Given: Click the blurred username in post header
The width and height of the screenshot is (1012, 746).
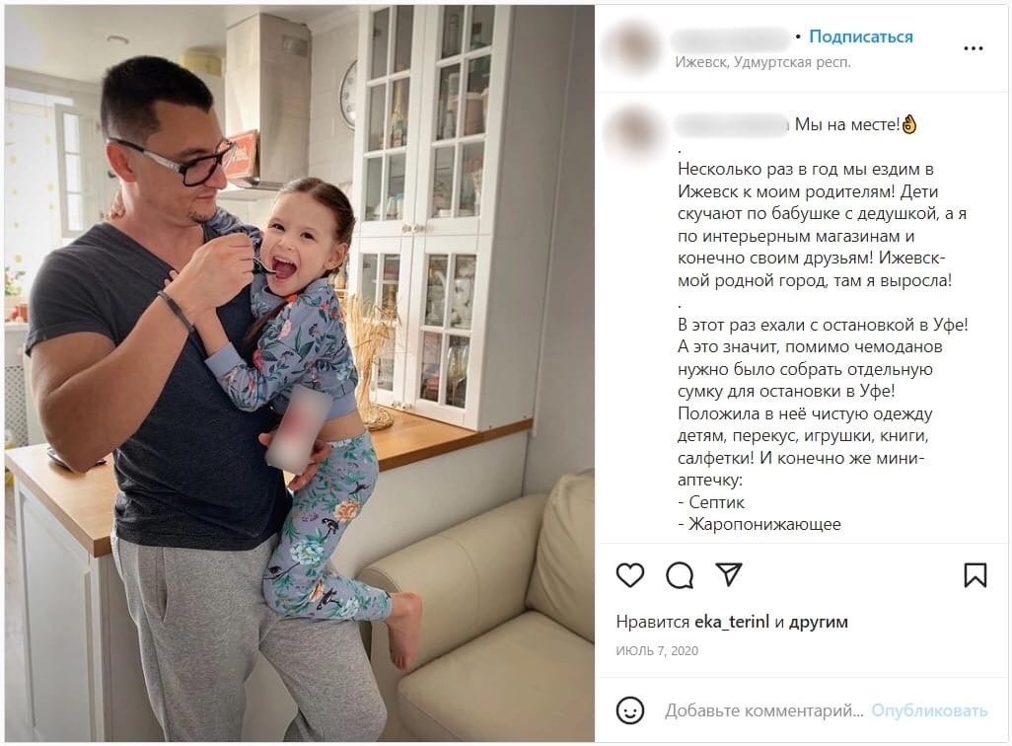Looking at the screenshot, I should tap(731, 39).
